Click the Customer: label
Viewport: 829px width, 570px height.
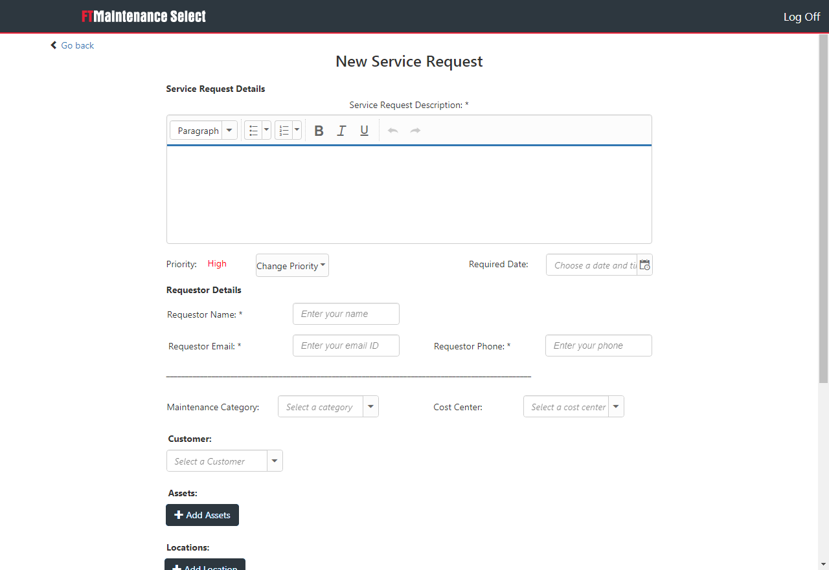(x=190, y=439)
